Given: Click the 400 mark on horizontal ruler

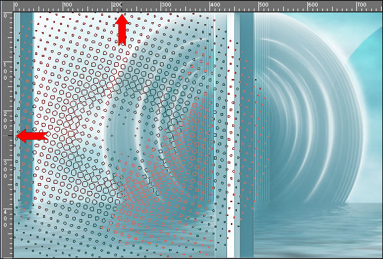Looking at the screenshot, I should coord(215,5).
